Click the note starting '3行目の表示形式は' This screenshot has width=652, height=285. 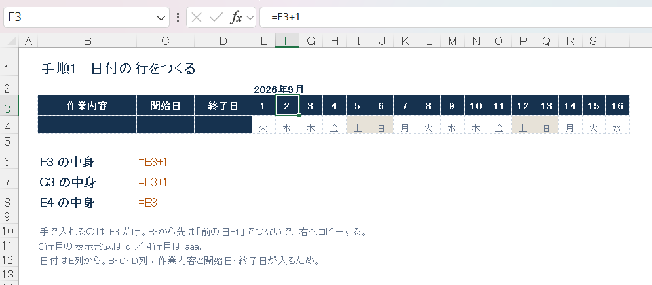(x=121, y=246)
